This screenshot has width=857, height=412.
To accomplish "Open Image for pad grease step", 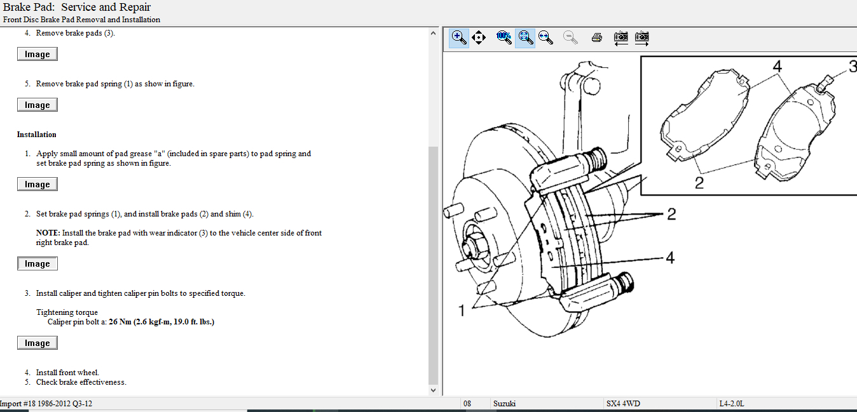I will coord(38,185).
